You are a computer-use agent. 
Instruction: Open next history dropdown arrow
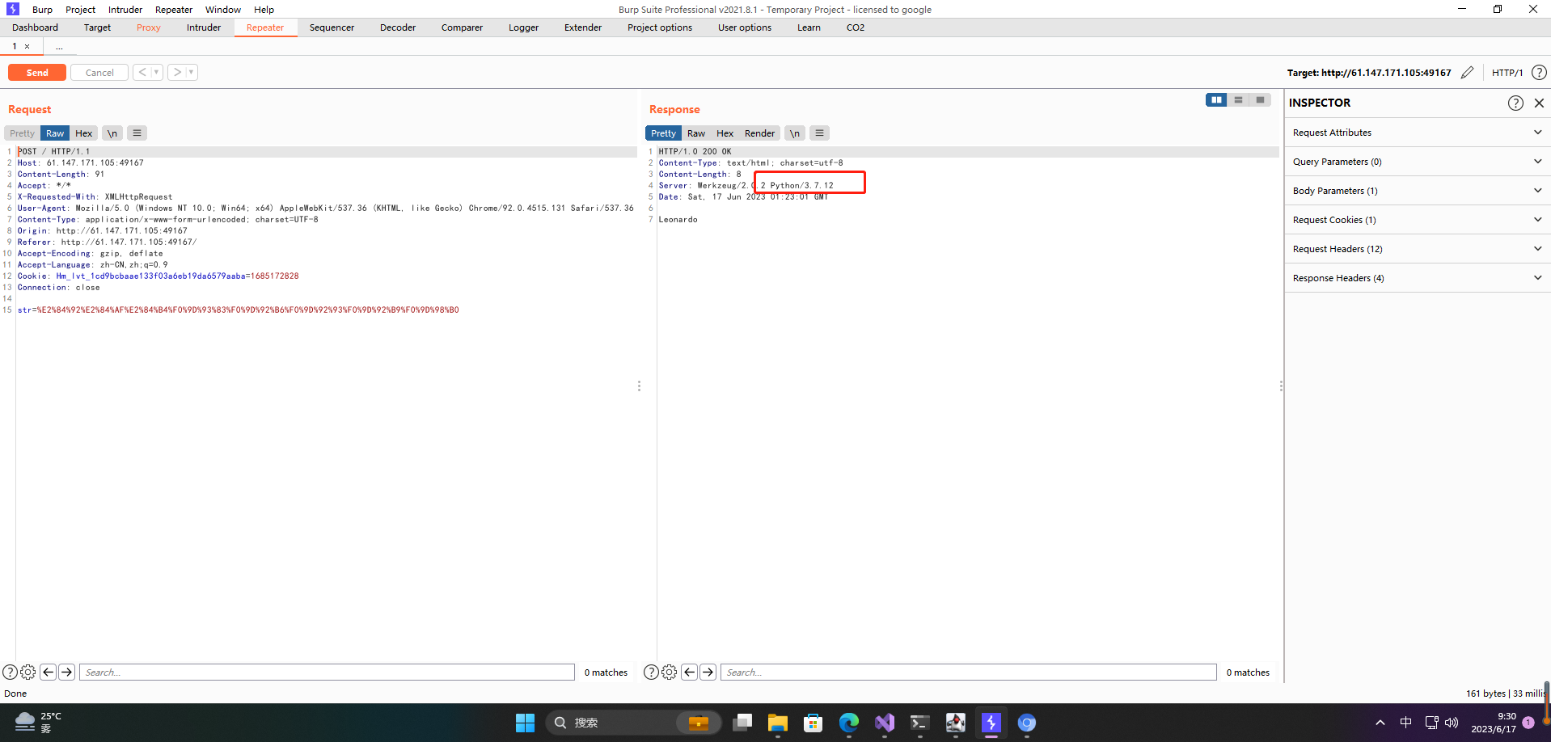pos(192,73)
